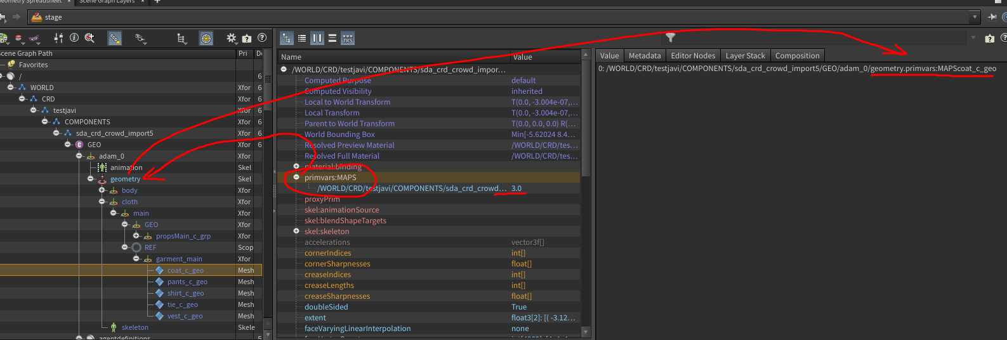1007x340 pixels.
Task: Click the stage network icon in path bar
Action: click(x=37, y=17)
